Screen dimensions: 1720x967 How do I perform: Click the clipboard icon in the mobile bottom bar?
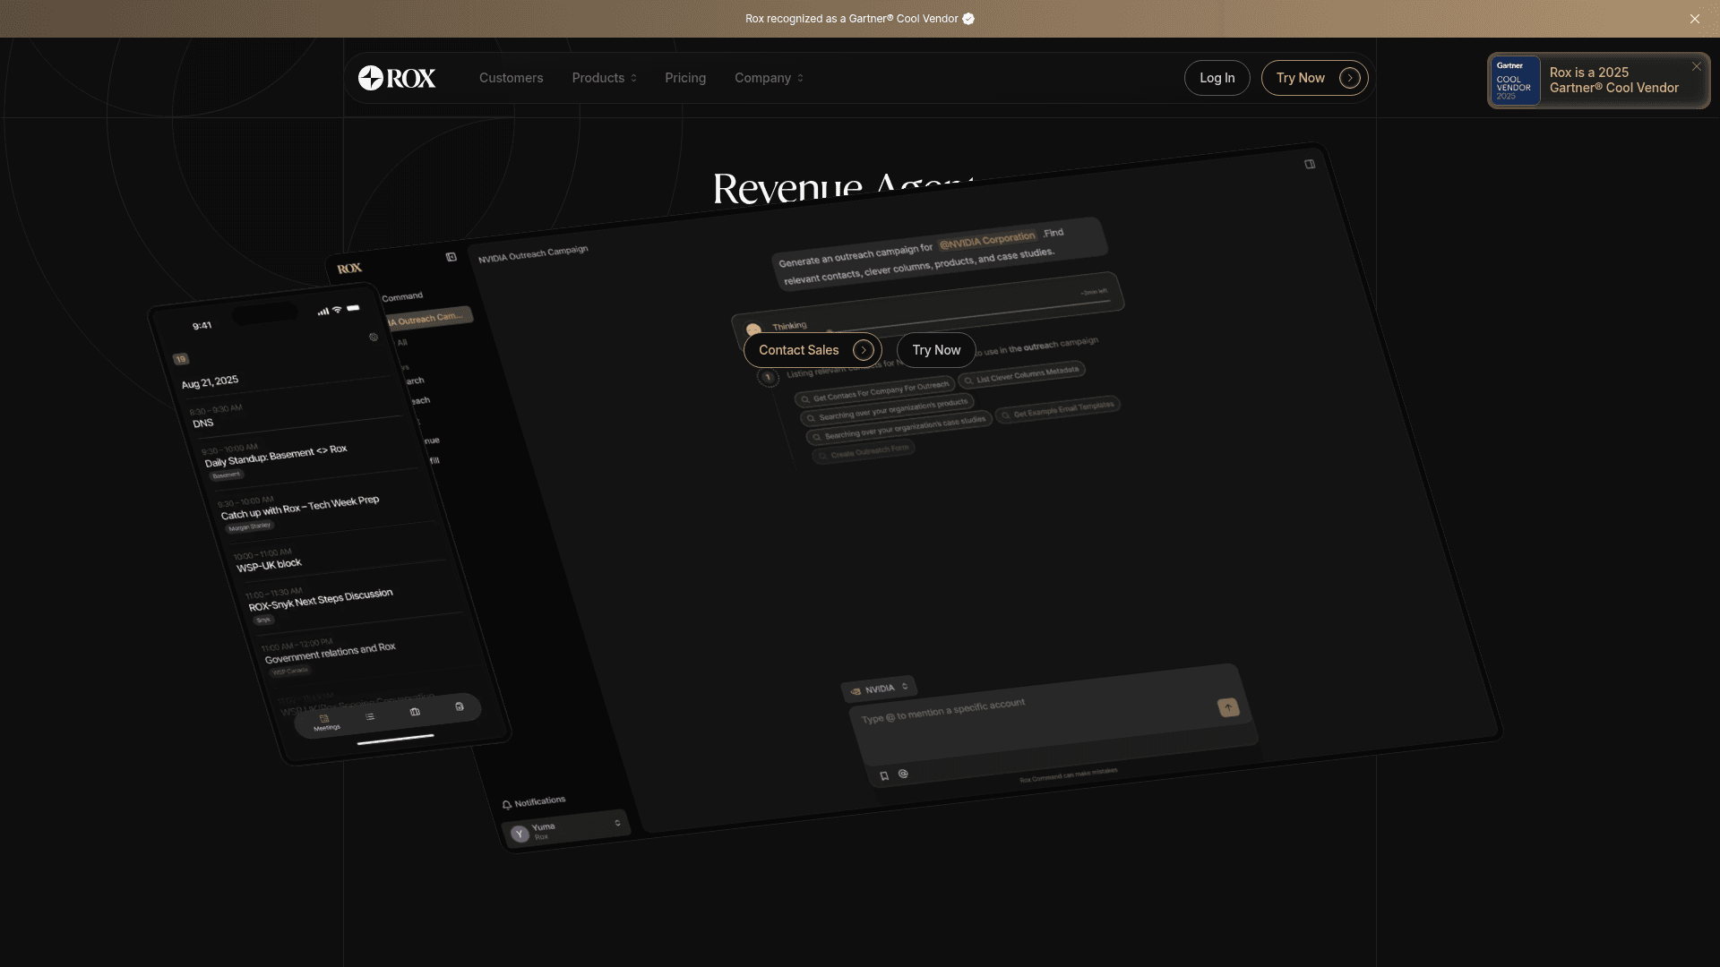460,706
